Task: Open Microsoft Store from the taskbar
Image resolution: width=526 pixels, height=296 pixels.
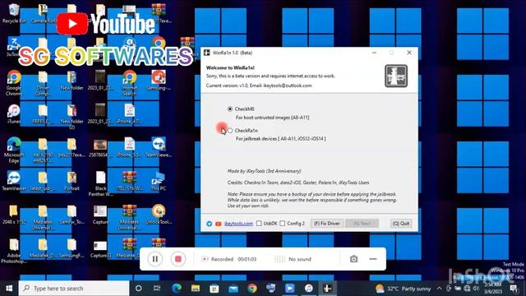Action: tap(214, 289)
